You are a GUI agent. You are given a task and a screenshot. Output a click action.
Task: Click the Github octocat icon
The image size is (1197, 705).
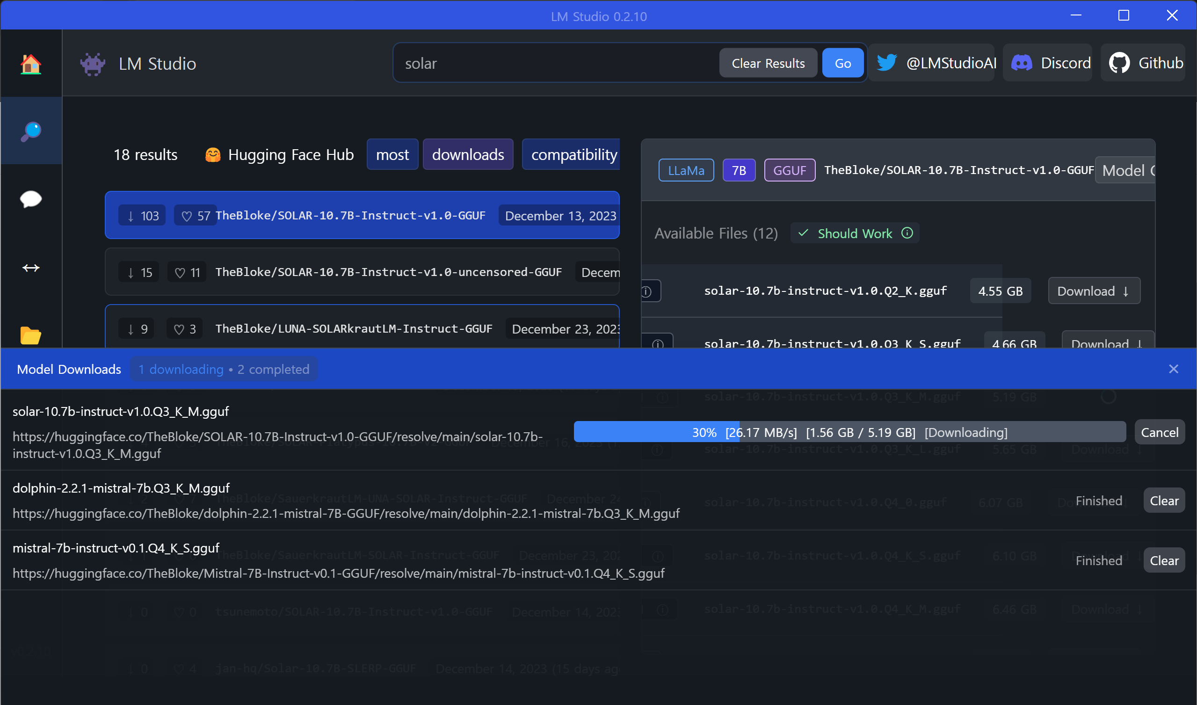coord(1119,63)
